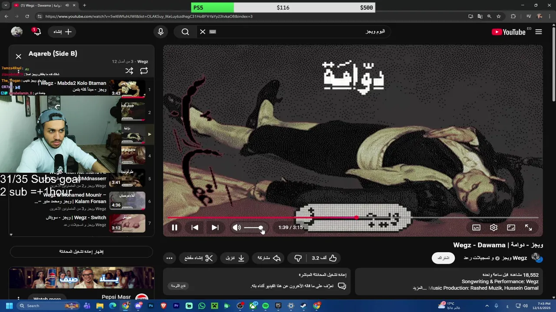
Task: Open the Wegz link under the playlist title
Action: click(142, 62)
